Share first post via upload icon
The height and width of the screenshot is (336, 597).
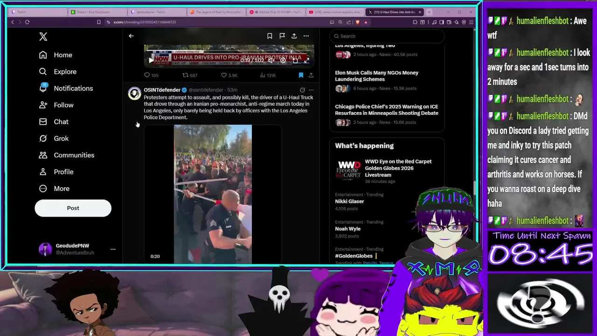[311, 75]
